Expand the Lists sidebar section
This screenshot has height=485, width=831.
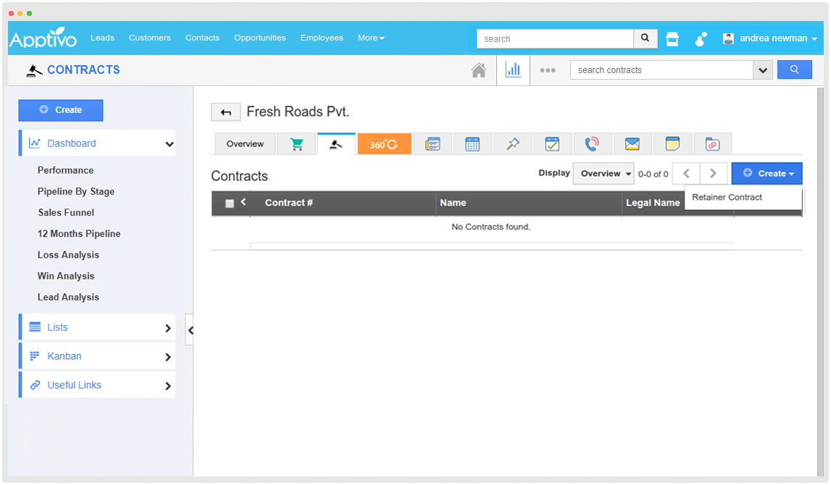(97, 327)
